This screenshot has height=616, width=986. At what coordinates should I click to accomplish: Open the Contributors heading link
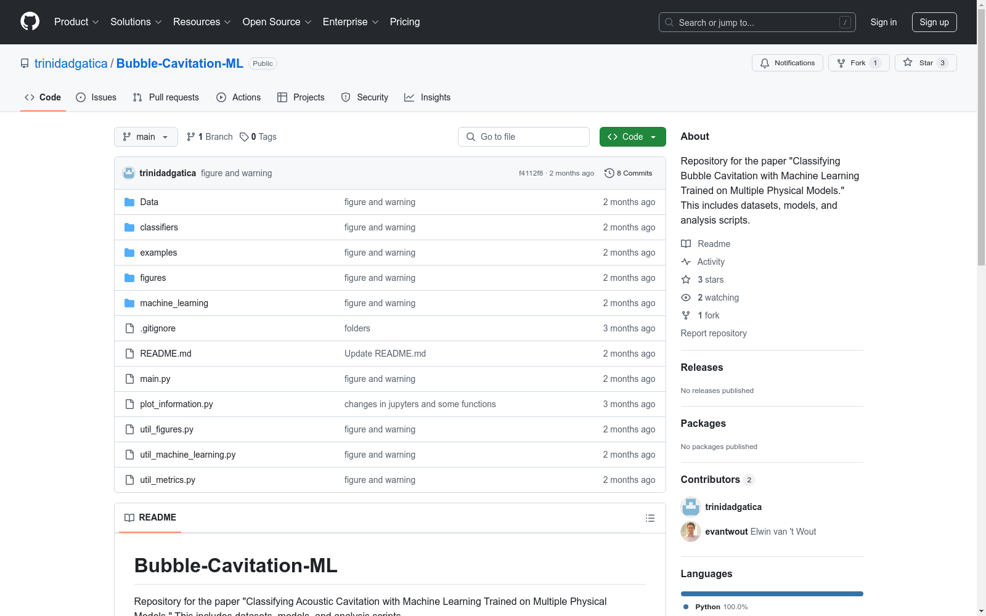718,479
